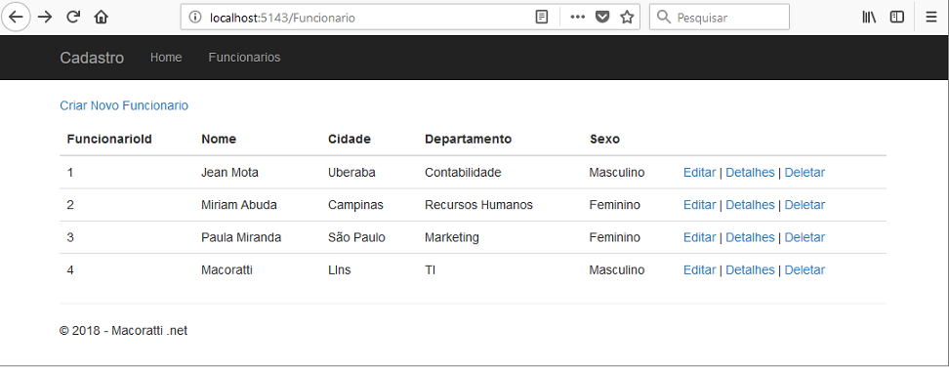Viewport: 949px width, 369px height.
Task: Open the Funcionarios navbar item
Action: 244,58
